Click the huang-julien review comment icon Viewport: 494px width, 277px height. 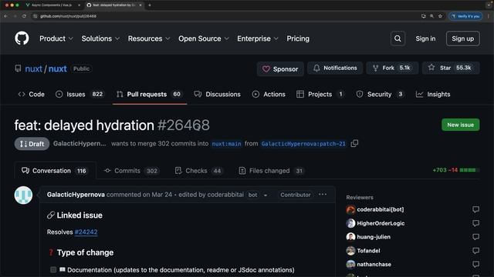coord(475,237)
